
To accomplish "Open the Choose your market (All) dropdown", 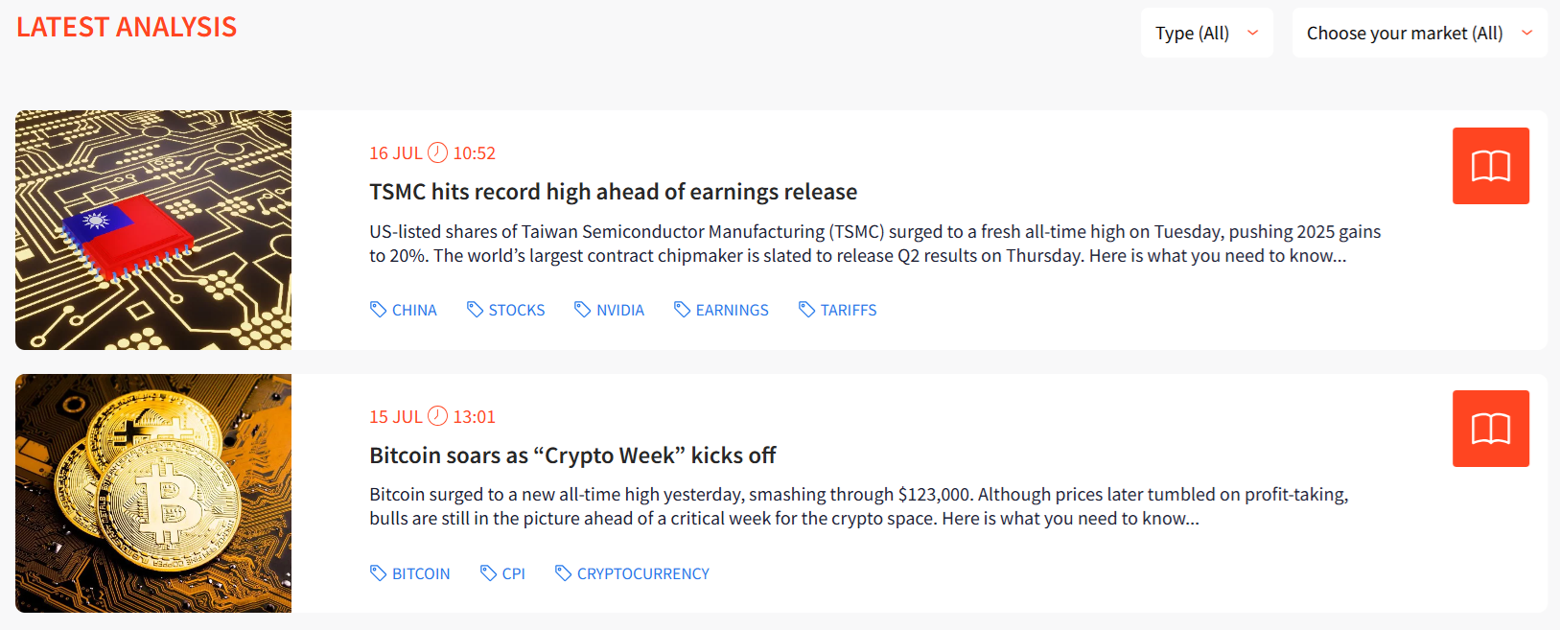I will (x=1419, y=33).
